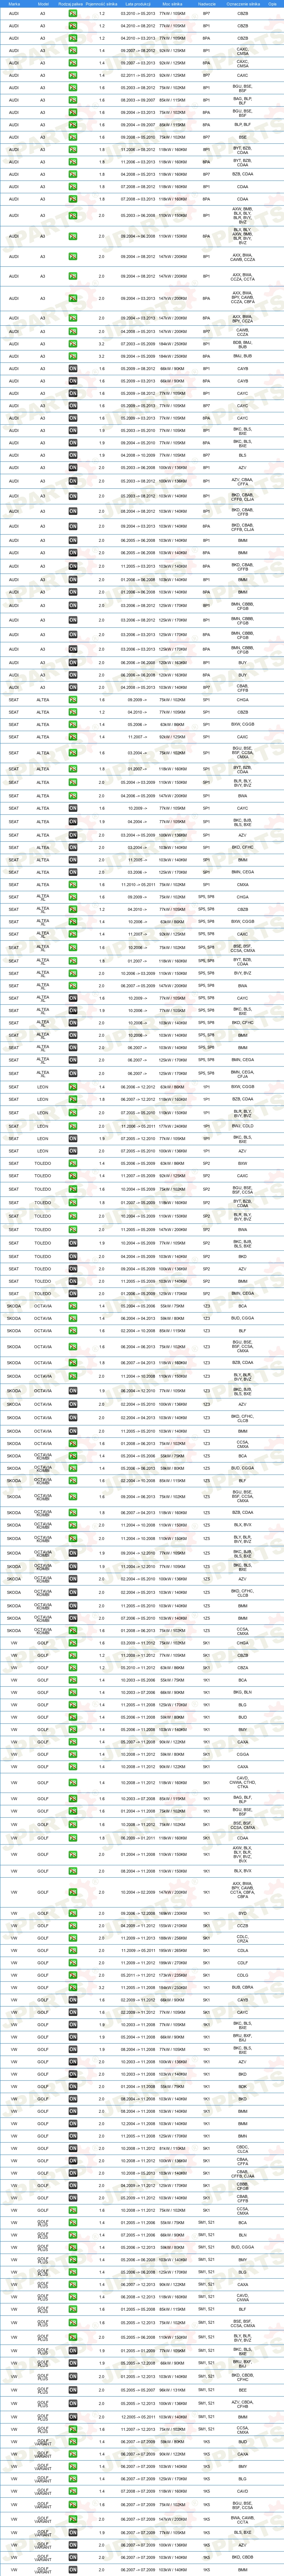Click LEON model cell in BWJ engine row
This screenshot has height=2576, width=284.
pyautogui.click(x=43, y=1125)
